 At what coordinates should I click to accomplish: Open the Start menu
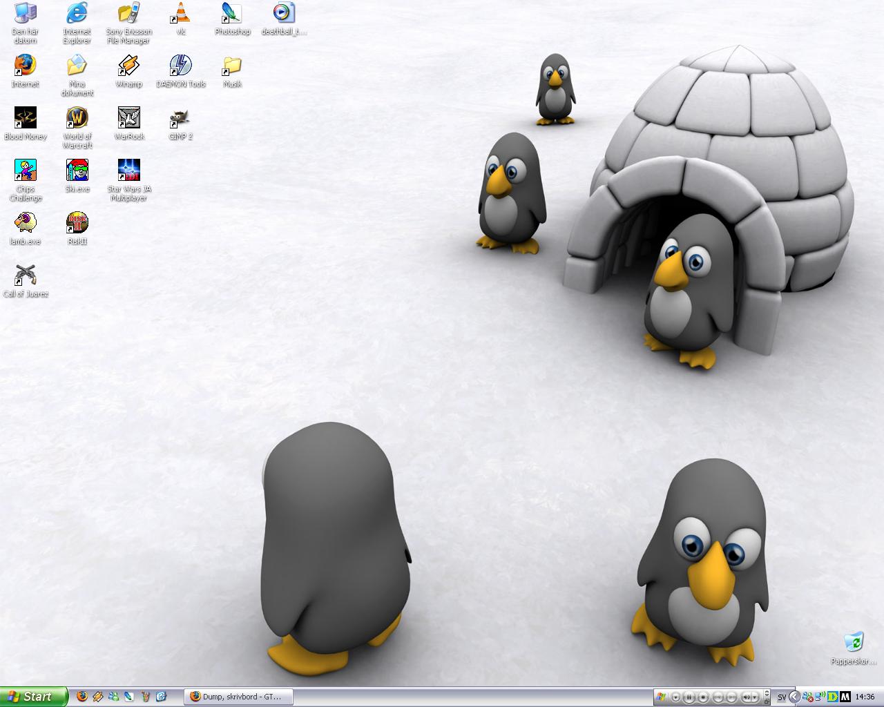[x=34, y=697]
